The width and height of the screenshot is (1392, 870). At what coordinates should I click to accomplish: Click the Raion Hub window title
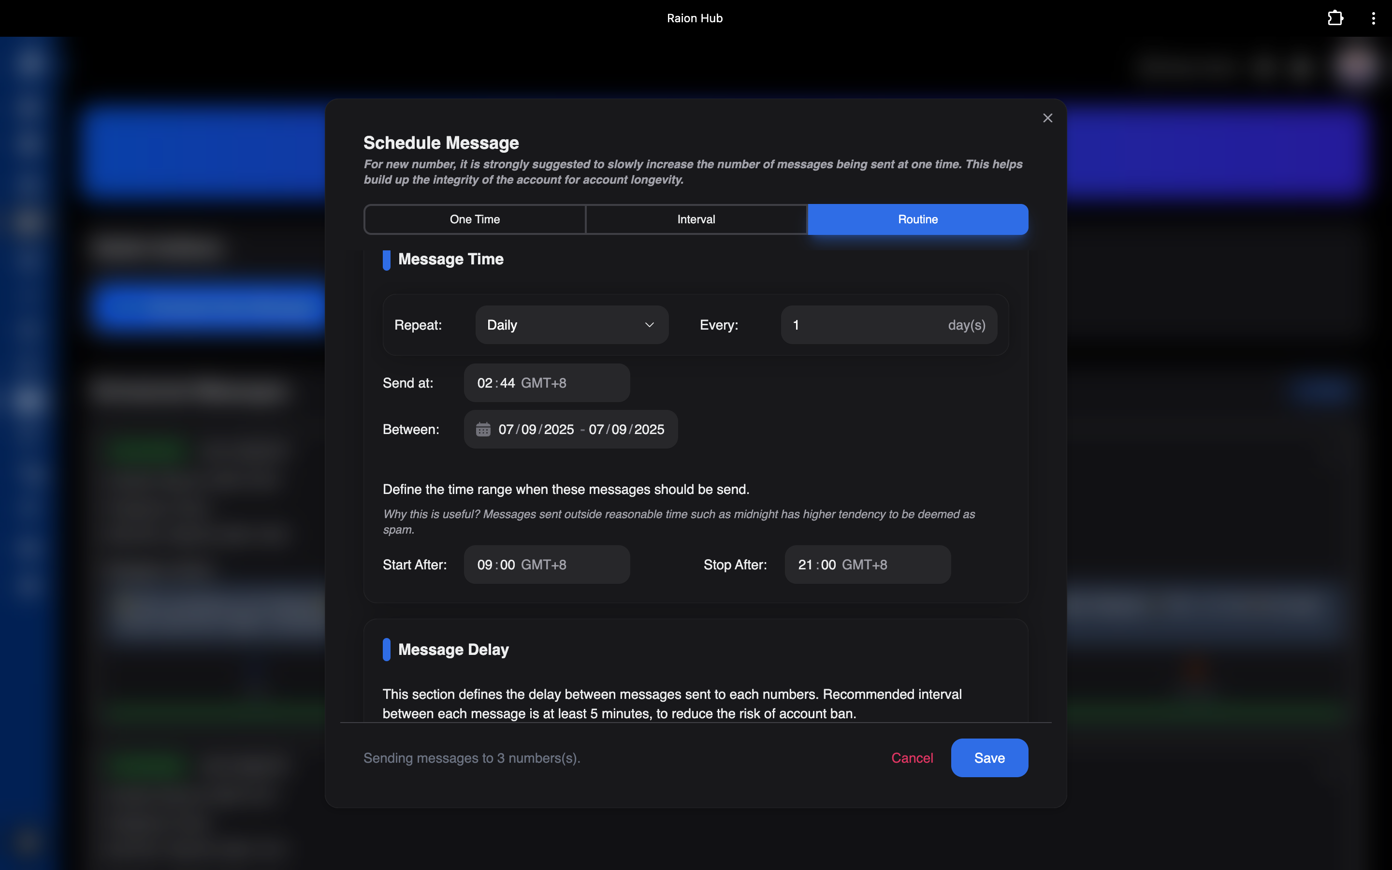click(x=695, y=18)
